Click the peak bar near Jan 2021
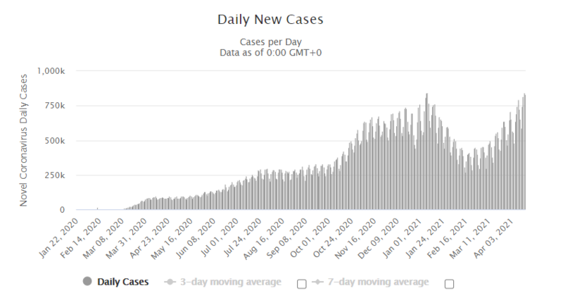Screen dimensions: 563x305 tap(427, 151)
